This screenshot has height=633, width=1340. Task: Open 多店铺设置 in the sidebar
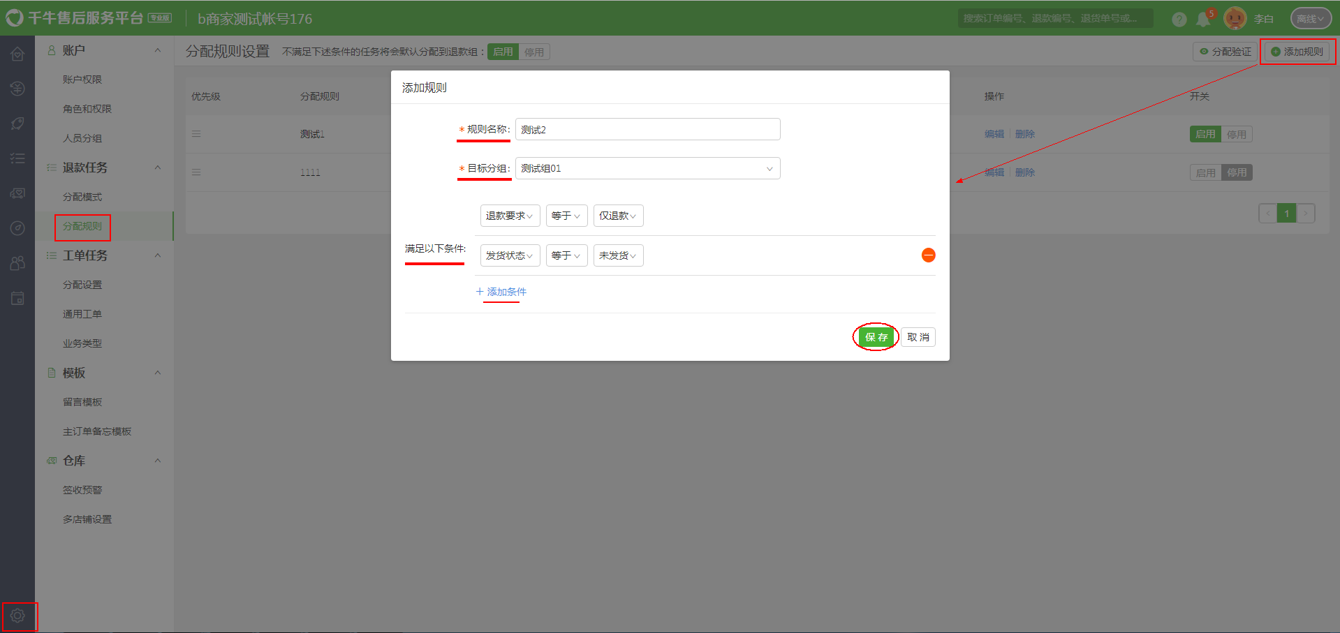tap(87, 519)
